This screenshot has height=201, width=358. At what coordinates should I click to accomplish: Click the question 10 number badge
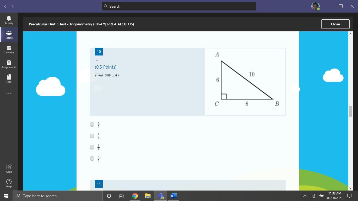(x=99, y=52)
